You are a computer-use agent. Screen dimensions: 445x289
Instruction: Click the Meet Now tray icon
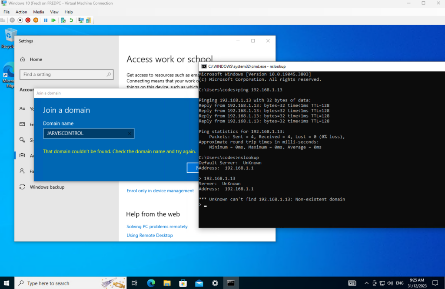point(375,283)
